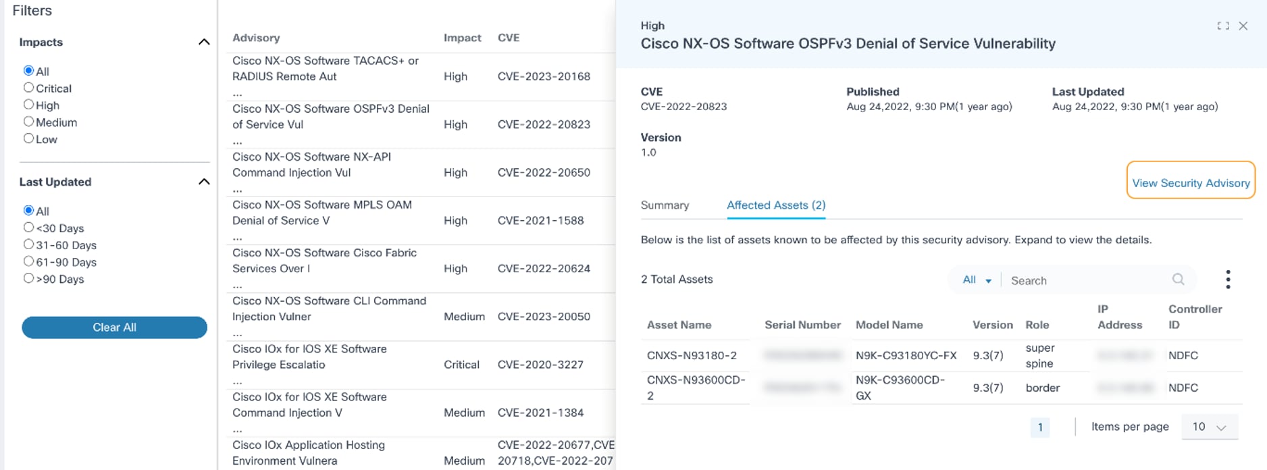
Task: Click the View Security Advisory button
Action: (1191, 183)
